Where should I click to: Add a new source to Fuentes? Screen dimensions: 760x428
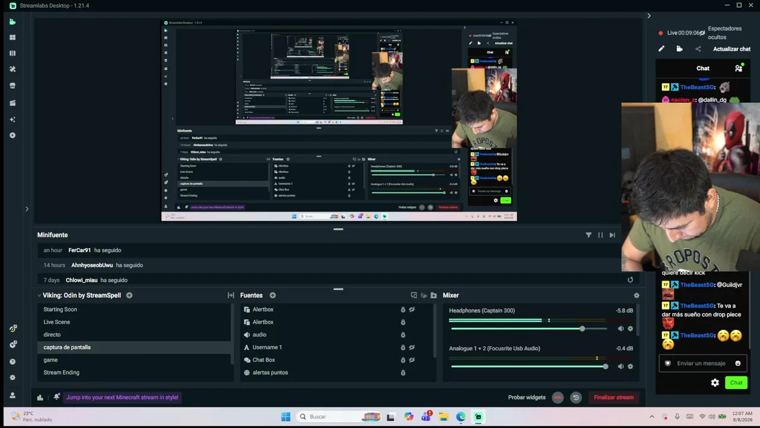[273, 295]
